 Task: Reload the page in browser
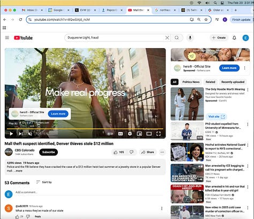(20, 20)
